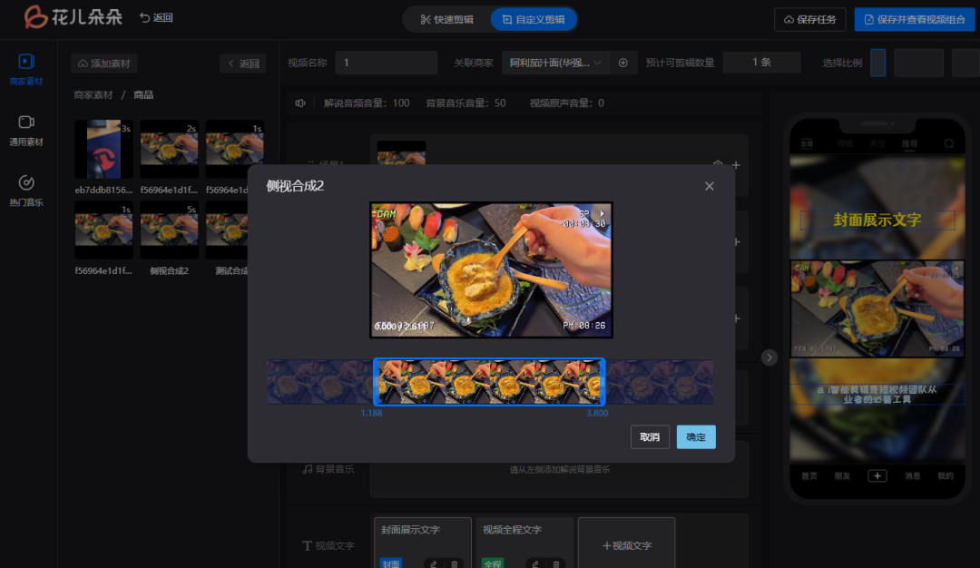Click the 背景音乐音量: 50 text

[465, 103]
